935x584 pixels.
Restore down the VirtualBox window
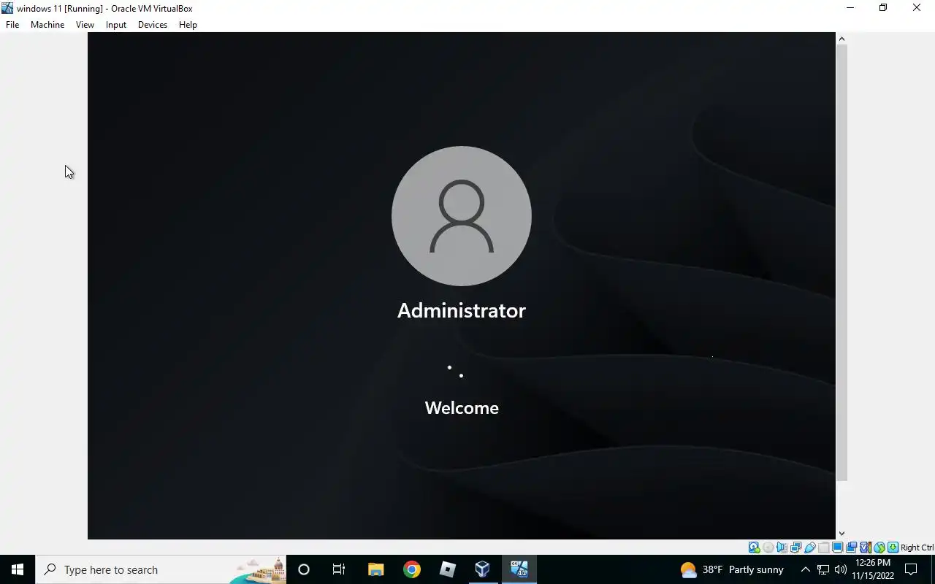click(883, 8)
